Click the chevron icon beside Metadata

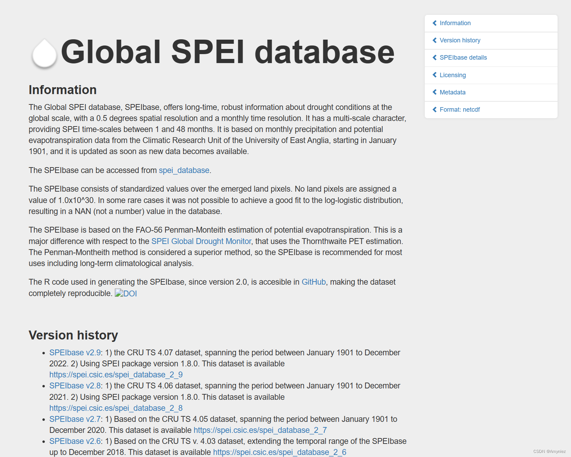(x=434, y=92)
